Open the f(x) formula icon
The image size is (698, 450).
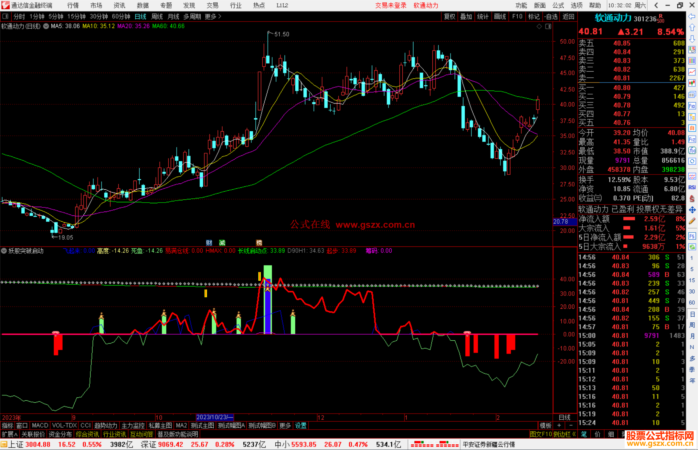pos(692,150)
